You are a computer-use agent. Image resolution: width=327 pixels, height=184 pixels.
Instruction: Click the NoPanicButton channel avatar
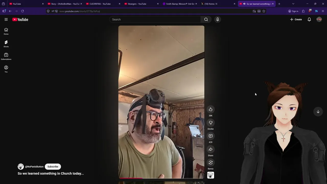pos(21,167)
